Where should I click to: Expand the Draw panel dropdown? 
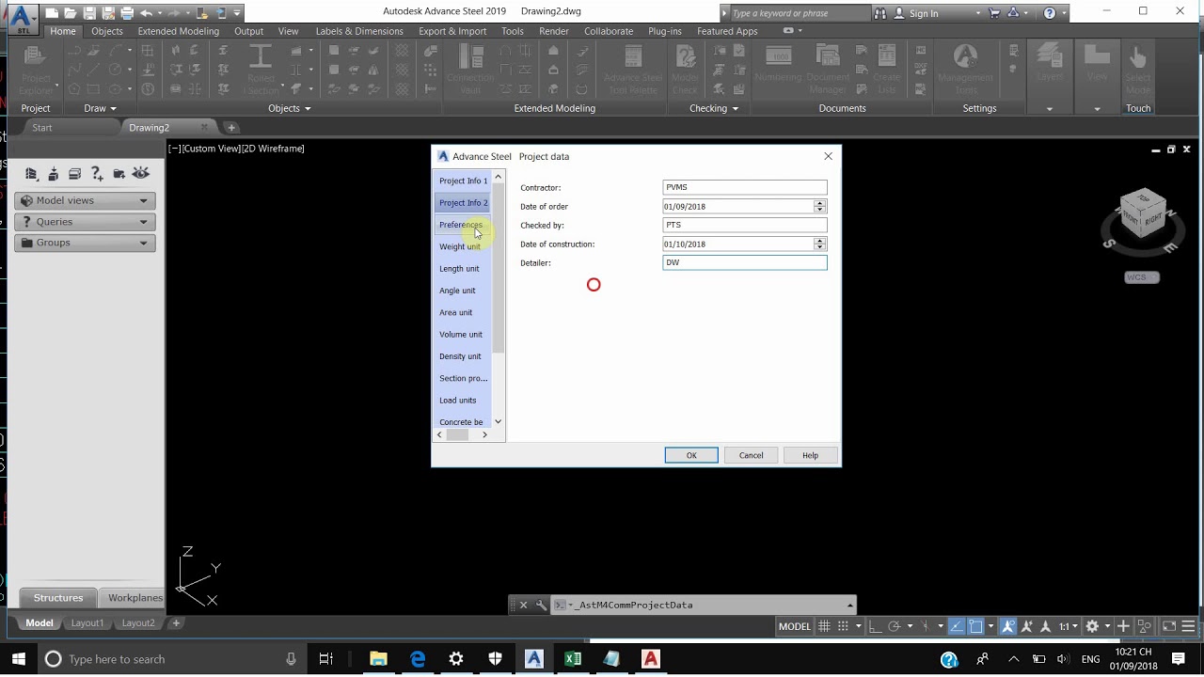point(114,109)
